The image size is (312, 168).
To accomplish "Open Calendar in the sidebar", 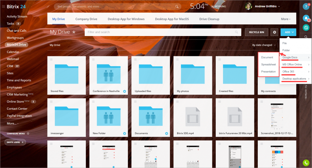I will [x=13, y=52].
